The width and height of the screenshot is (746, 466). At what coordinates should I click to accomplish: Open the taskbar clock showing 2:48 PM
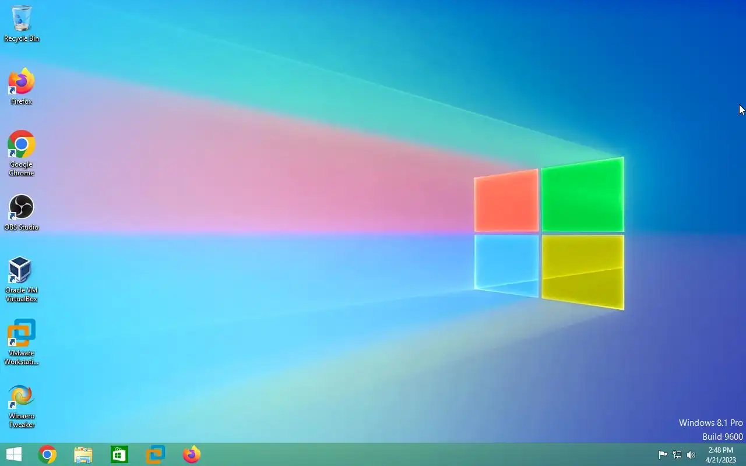tap(721, 455)
